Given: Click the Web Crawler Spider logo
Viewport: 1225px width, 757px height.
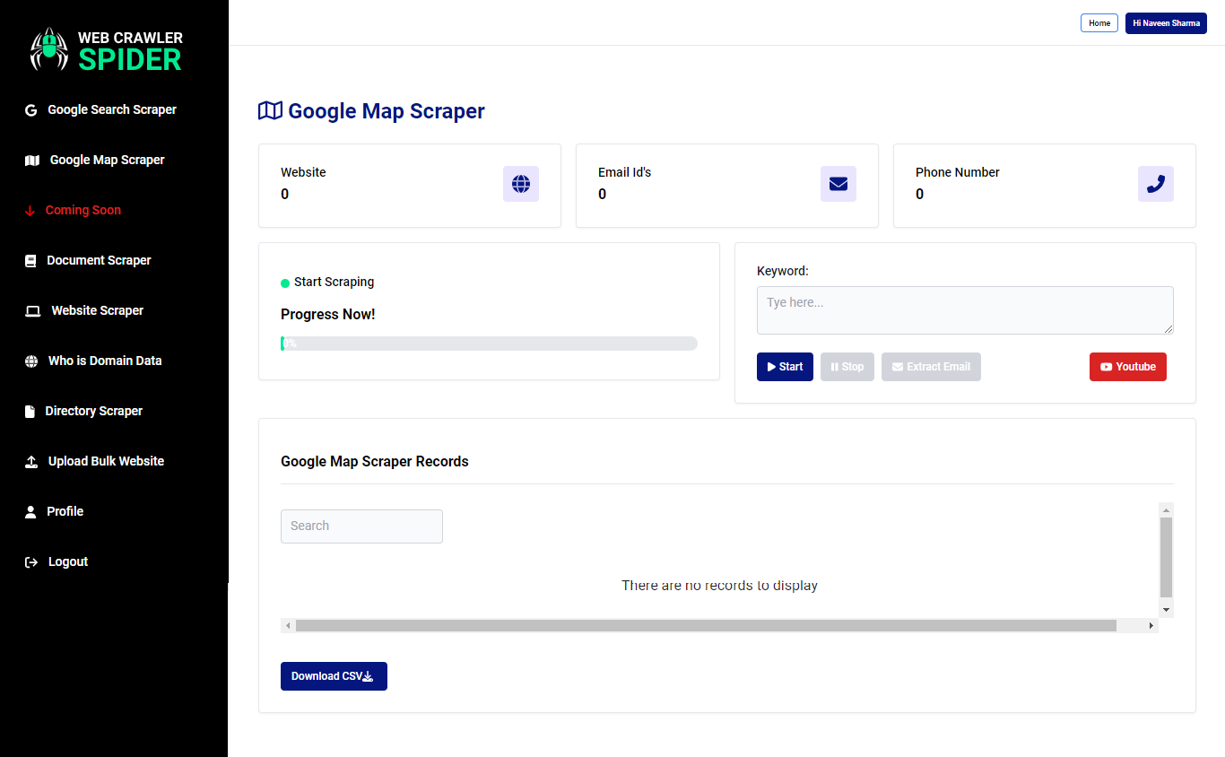Looking at the screenshot, I should coord(106,50).
